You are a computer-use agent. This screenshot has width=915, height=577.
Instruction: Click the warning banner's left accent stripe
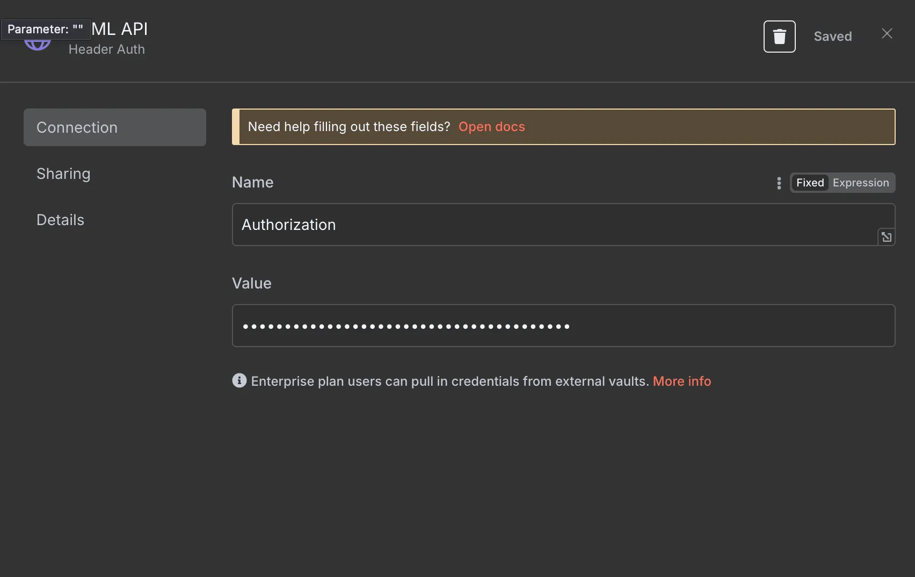(235, 127)
